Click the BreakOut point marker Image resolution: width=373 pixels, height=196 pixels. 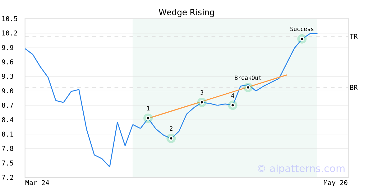[x=248, y=87]
